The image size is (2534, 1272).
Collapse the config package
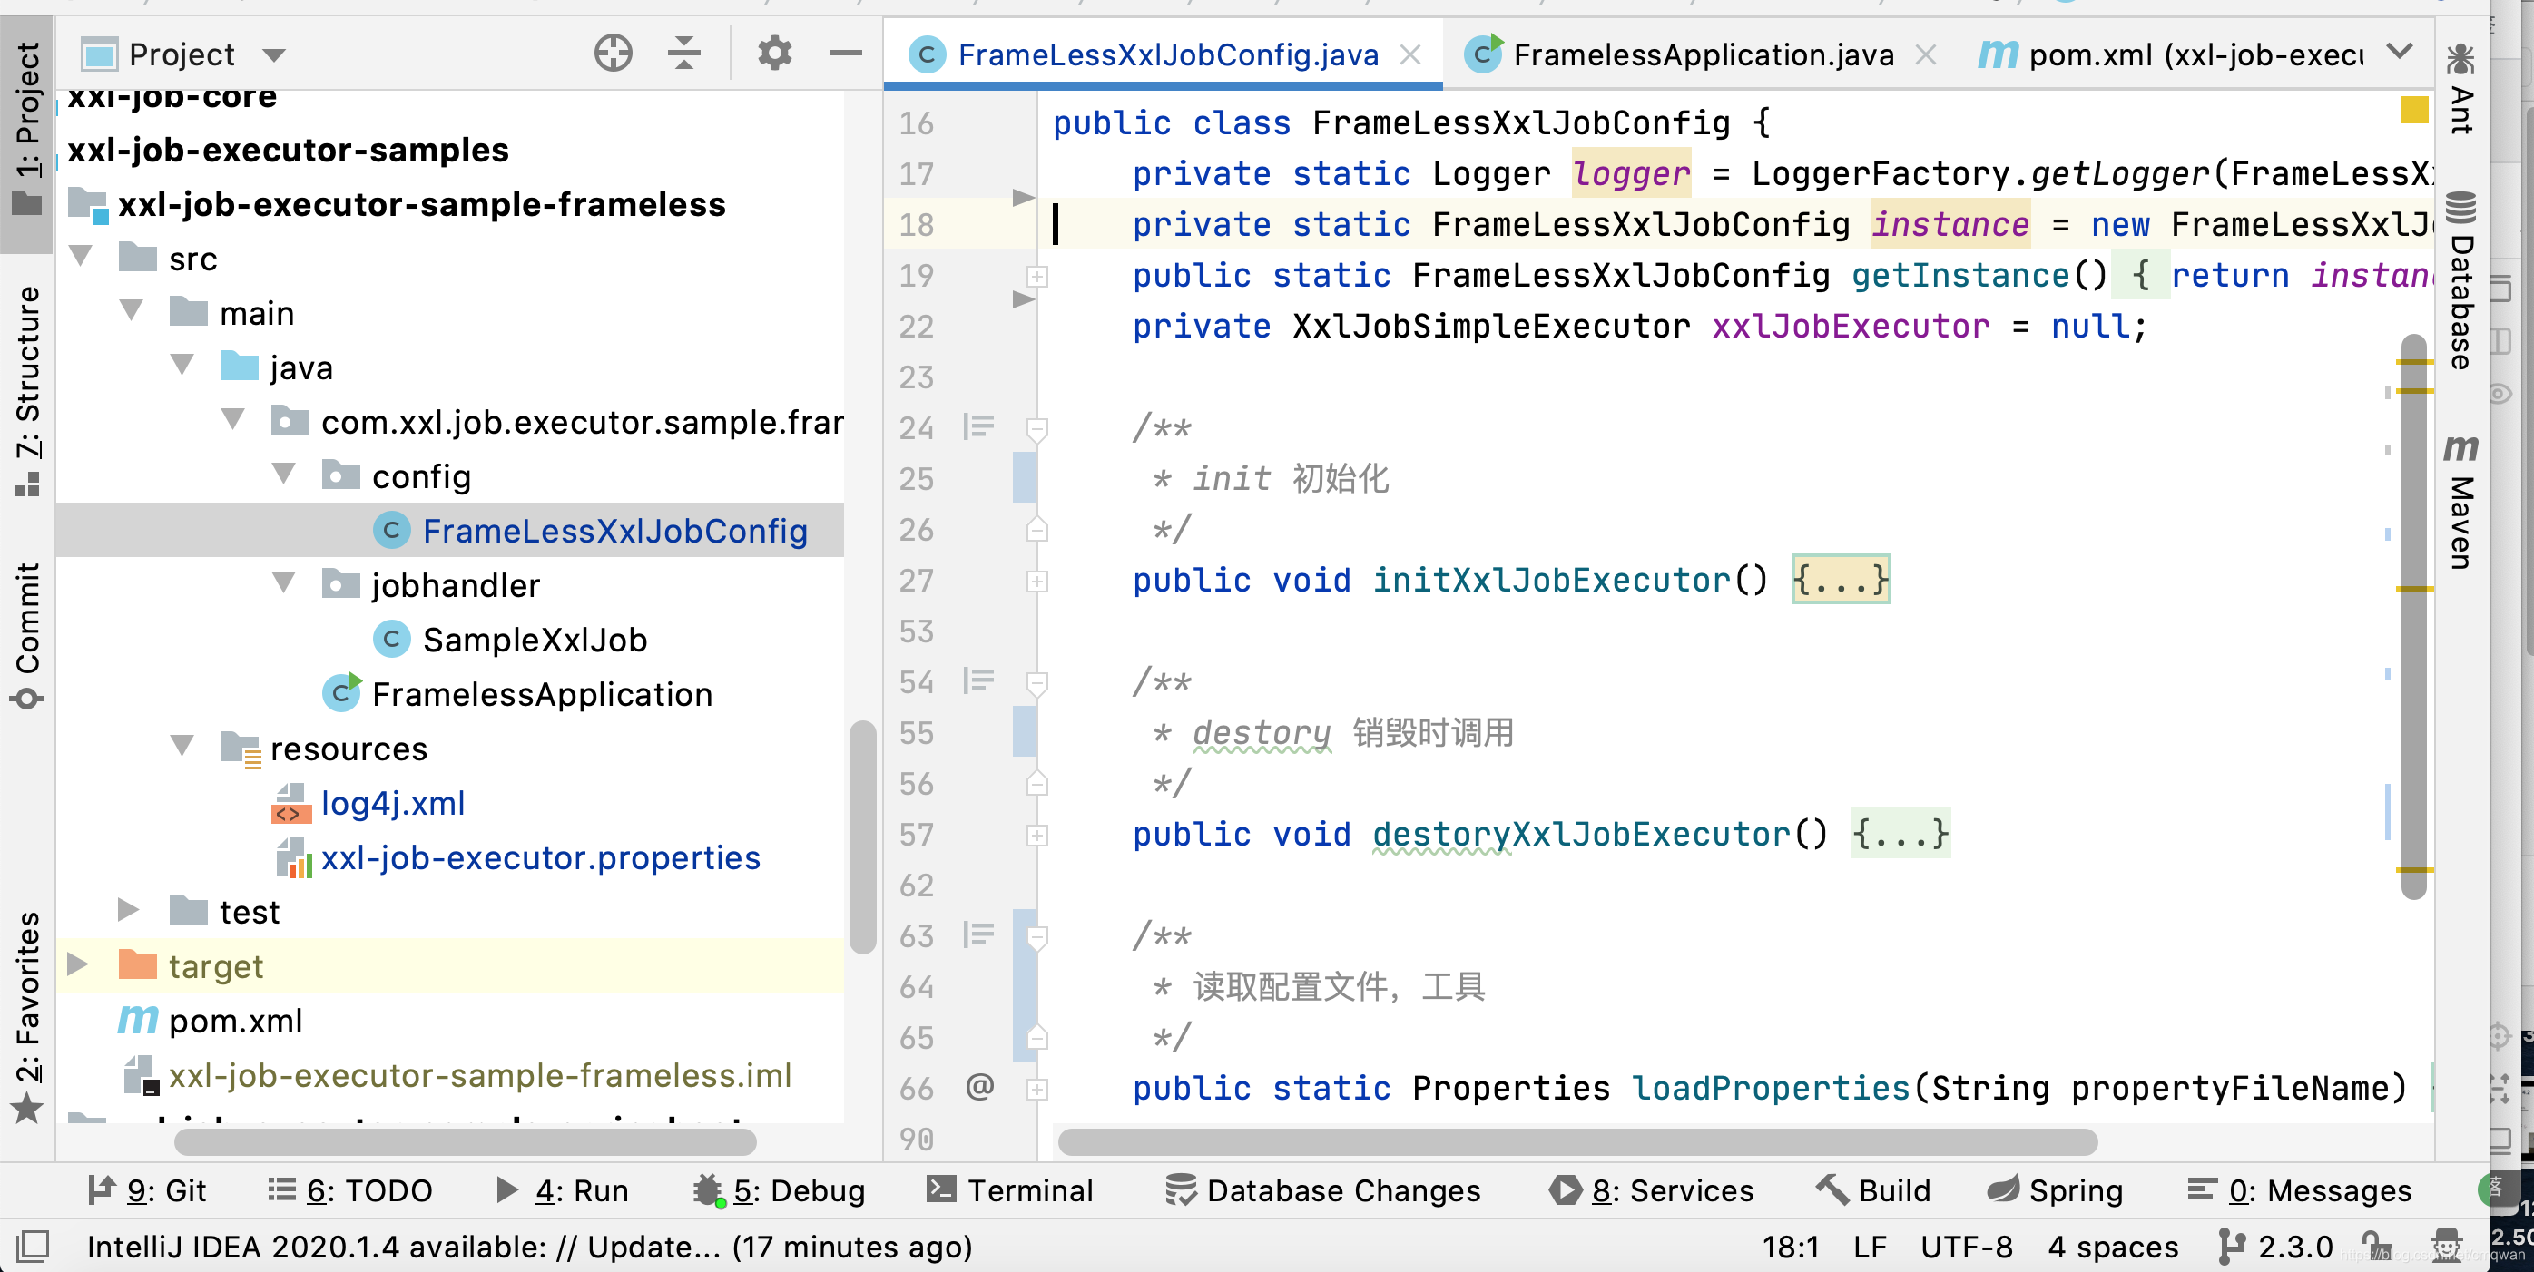[284, 475]
